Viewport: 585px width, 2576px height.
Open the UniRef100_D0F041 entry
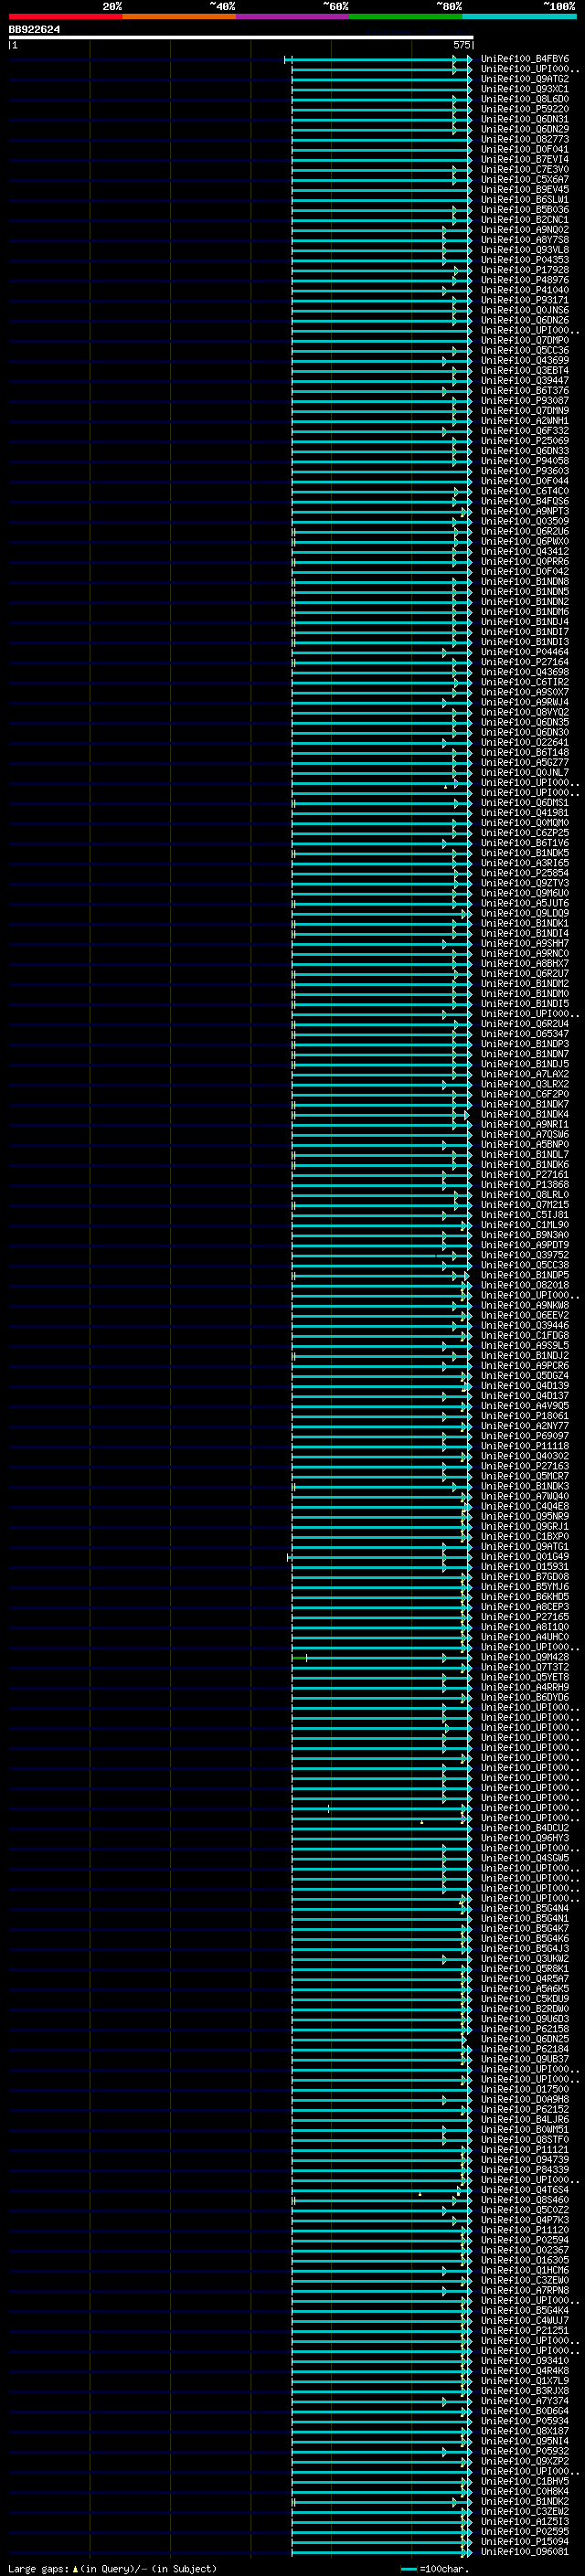[524, 149]
